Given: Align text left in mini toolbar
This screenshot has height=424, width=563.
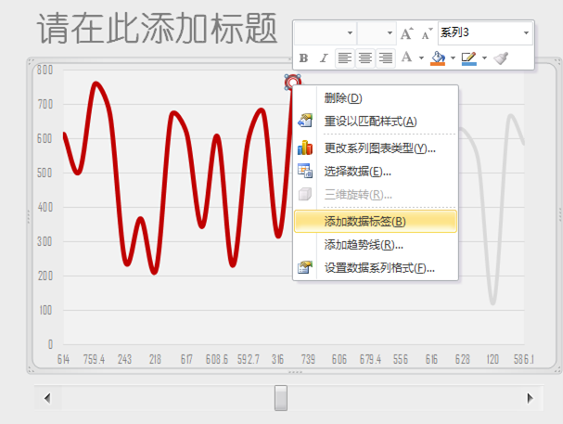Looking at the screenshot, I should [345, 58].
